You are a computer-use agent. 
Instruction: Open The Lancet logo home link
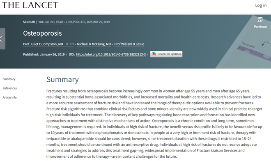tap(30, 5)
